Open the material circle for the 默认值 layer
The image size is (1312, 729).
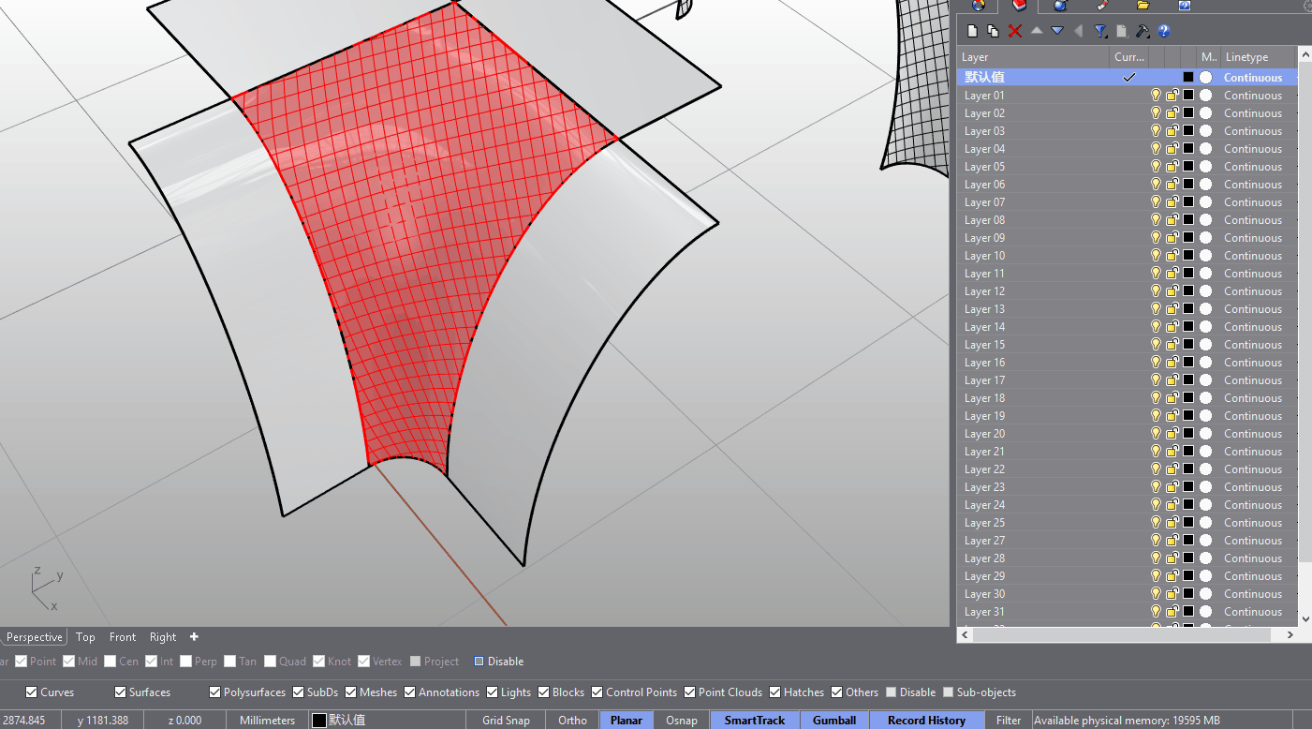pyautogui.click(x=1206, y=78)
